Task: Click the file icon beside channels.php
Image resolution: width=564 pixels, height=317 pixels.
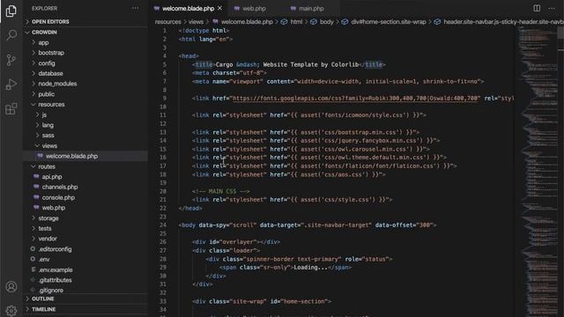Action: 36,187
